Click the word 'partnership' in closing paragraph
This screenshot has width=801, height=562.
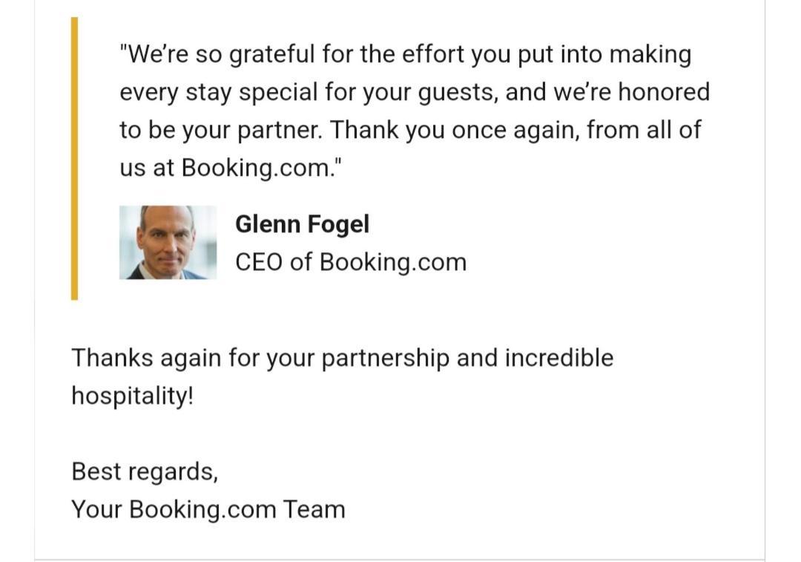[385, 359]
